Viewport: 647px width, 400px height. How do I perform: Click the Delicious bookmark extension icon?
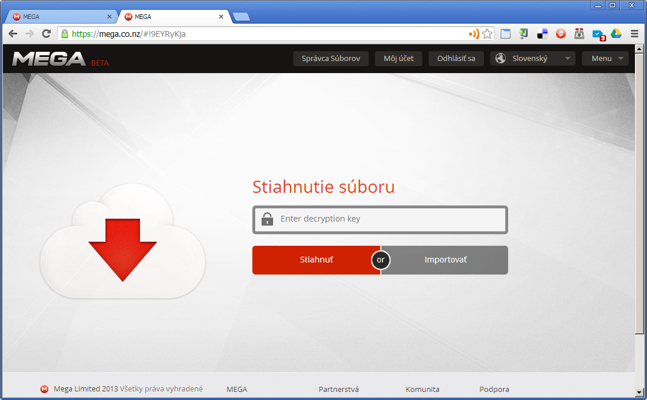542,34
